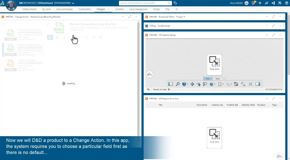Screen dimensions: 290x160
Task: Switch to the Play tab
Action: [168, 9]
